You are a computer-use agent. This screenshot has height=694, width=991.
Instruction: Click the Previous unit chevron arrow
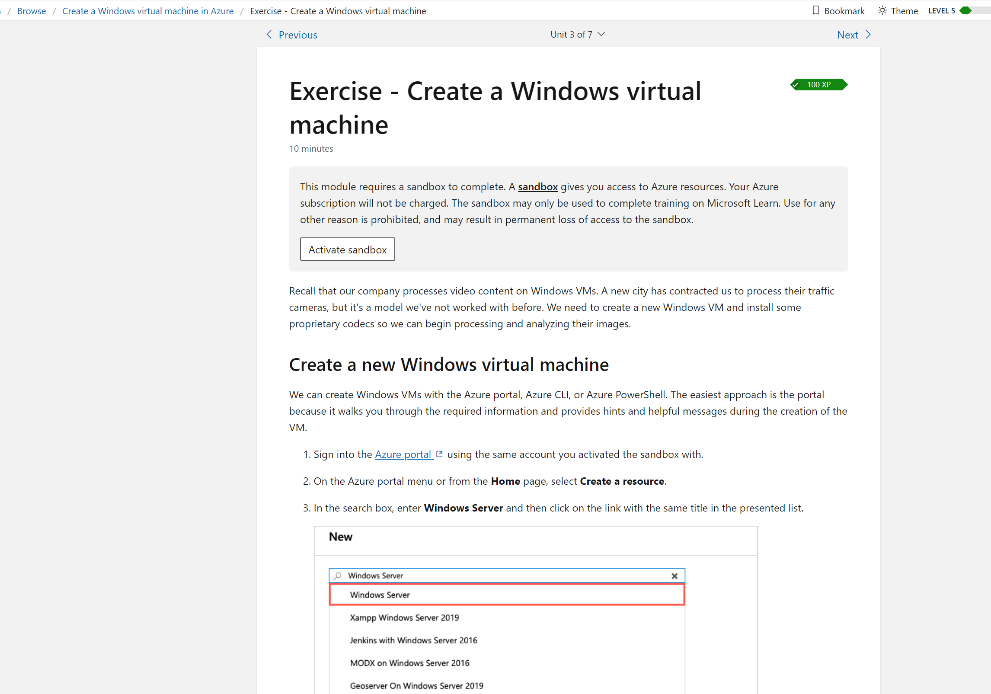(269, 35)
